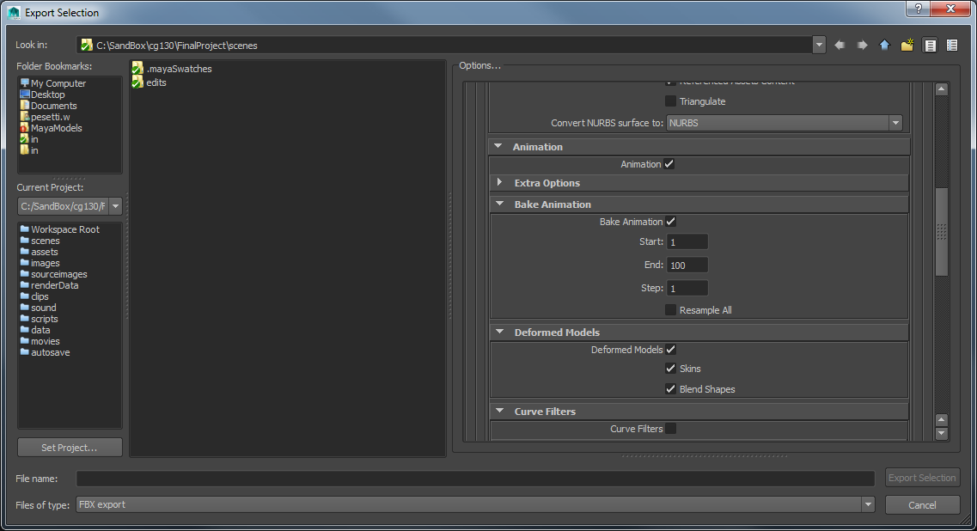
Task: Close the Export Selection dialog
Action: click(x=950, y=9)
